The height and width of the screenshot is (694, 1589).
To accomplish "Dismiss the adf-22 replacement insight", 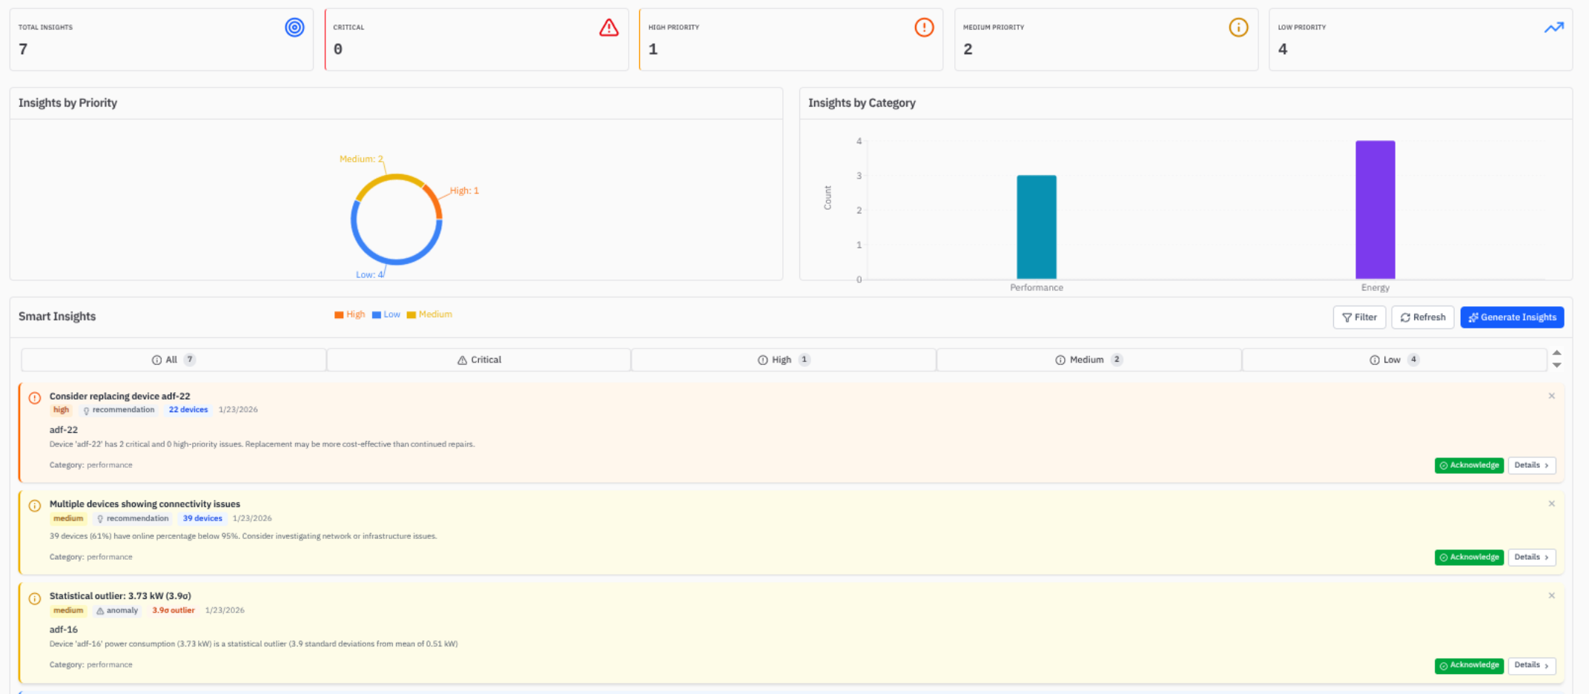I will click(x=1551, y=396).
